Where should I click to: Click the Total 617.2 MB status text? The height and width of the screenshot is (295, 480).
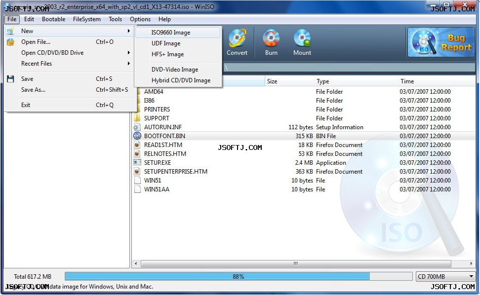(x=33, y=277)
